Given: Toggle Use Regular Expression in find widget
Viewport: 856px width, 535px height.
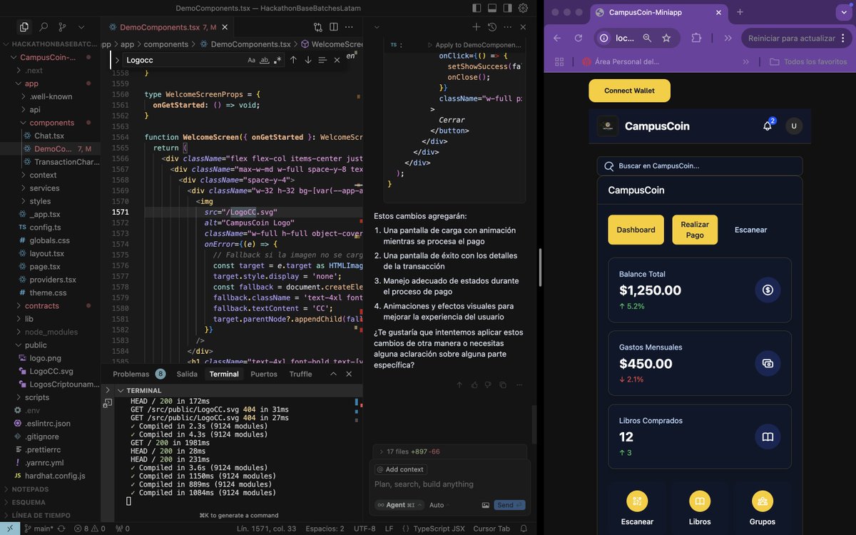Looking at the screenshot, I should (277, 60).
